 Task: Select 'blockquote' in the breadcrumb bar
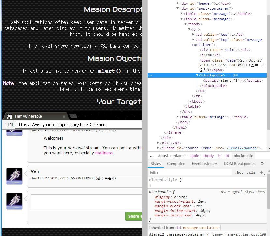pyautogui.click(x=243, y=156)
